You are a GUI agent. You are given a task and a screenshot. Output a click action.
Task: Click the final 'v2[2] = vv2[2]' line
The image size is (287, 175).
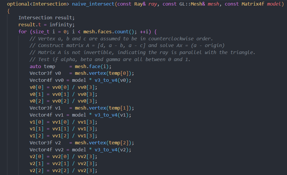tap(63, 171)
